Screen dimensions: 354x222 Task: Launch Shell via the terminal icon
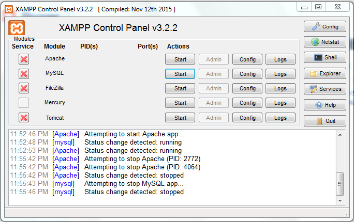click(x=325, y=57)
